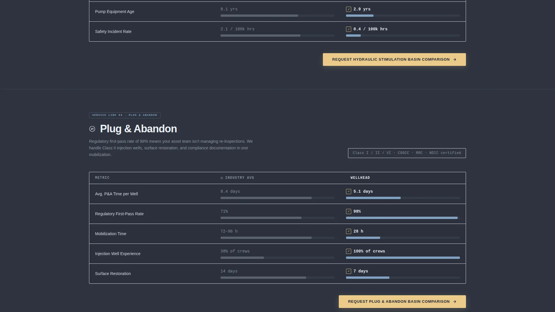This screenshot has width=555, height=312.
Task: Click the Regulatory first-pass rate description paragraph
Action: [x=171, y=148]
